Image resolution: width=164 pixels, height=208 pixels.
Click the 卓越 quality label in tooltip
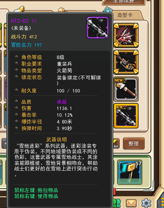point(61,102)
